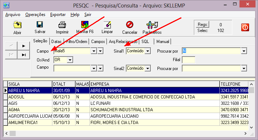The height and width of the screenshot is (140, 258).
Task: Open the Exportar menu
Action: pyautogui.click(x=58, y=15)
